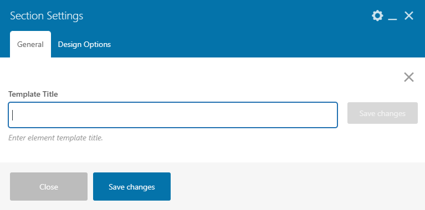Open the gear settings icon in header
Screen dimensions: 425x210
[377, 15]
